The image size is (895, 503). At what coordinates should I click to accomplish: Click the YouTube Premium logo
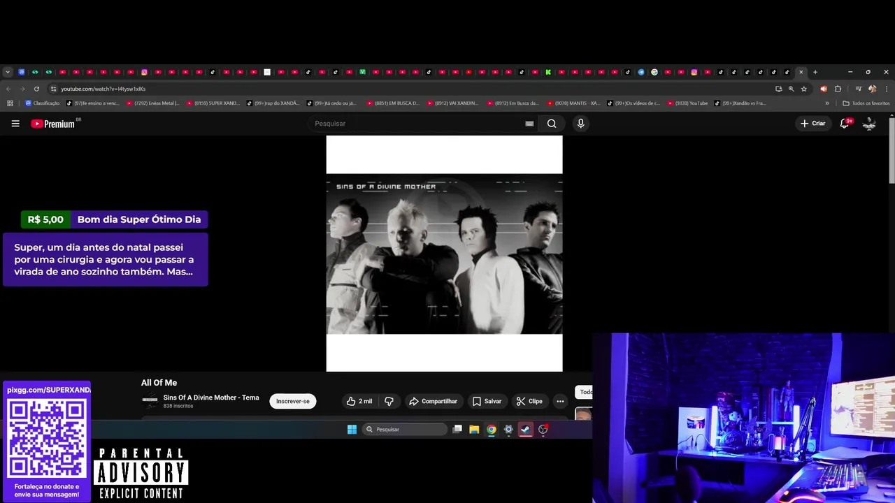click(53, 124)
